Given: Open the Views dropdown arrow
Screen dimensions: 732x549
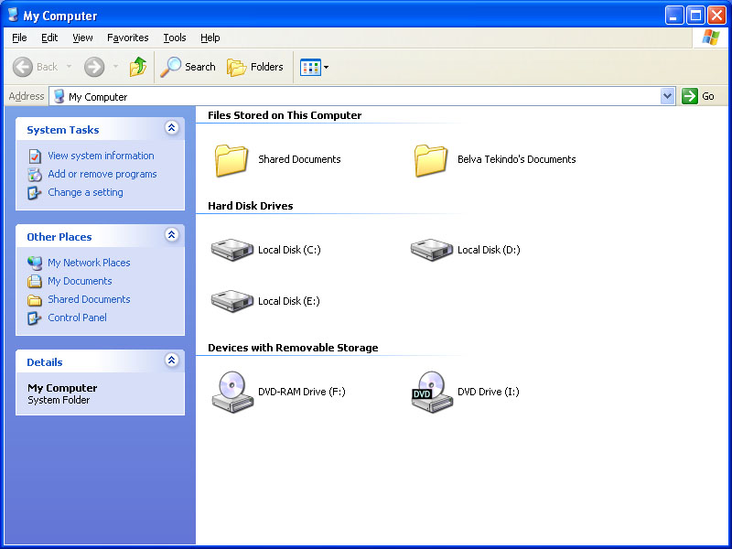Looking at the screenshot, I should click(327, 67).
